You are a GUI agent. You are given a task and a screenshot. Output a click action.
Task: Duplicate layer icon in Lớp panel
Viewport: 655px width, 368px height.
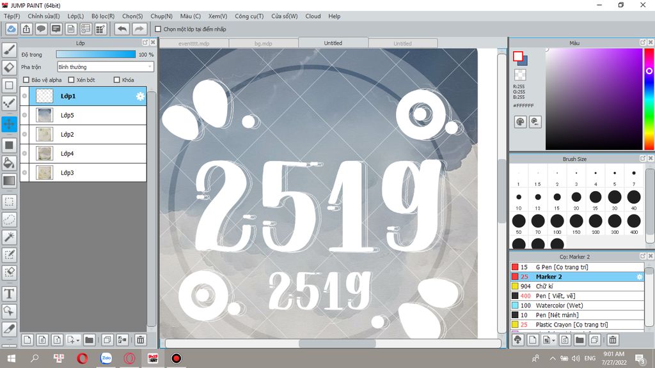107,340
